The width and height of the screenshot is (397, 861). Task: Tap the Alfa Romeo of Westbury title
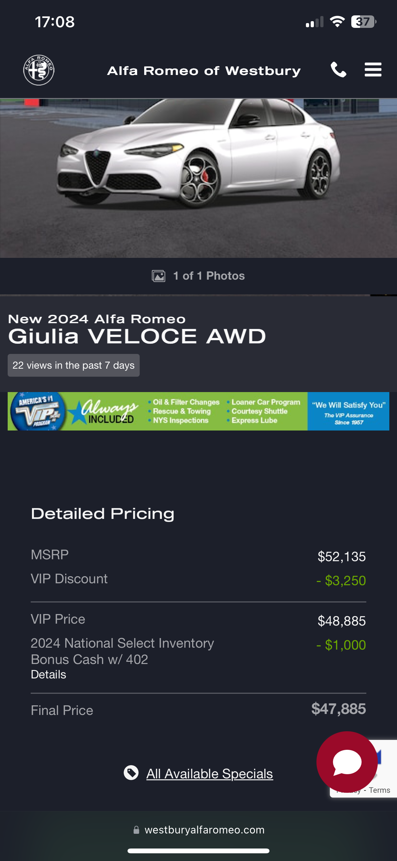204,71
